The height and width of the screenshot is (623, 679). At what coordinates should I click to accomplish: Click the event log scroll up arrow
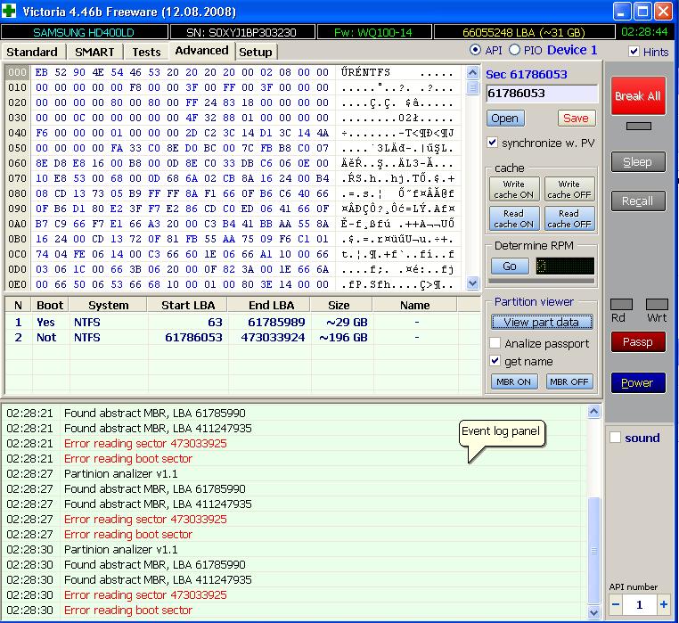[594, 411]
